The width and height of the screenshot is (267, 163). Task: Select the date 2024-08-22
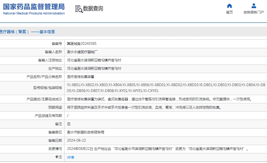click(76, 140)
